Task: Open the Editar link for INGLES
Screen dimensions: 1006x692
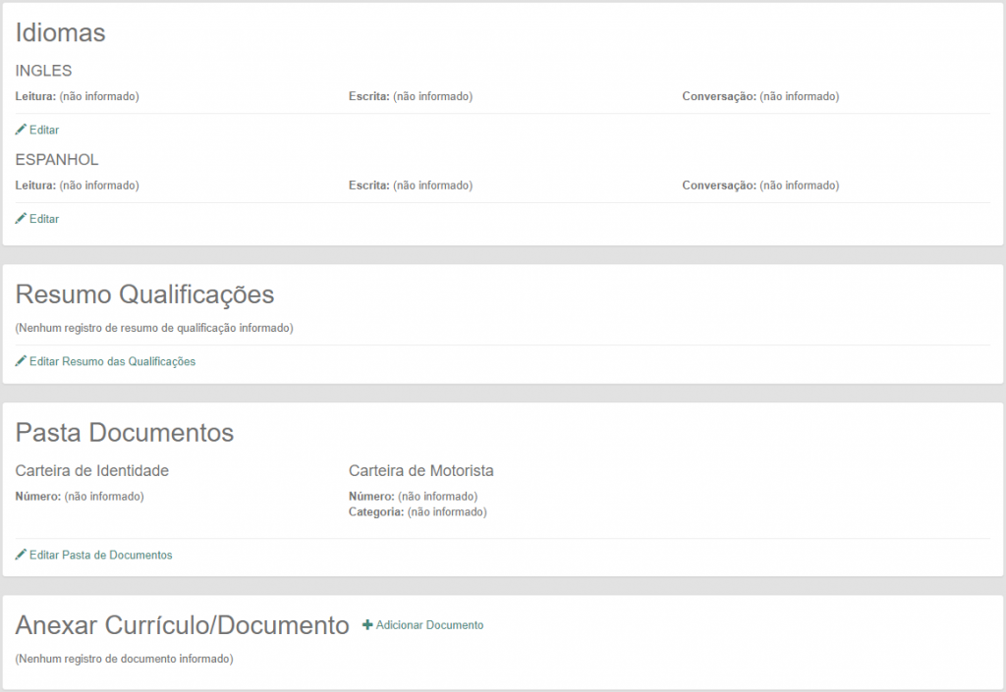Action: click(x=44, y=130)
